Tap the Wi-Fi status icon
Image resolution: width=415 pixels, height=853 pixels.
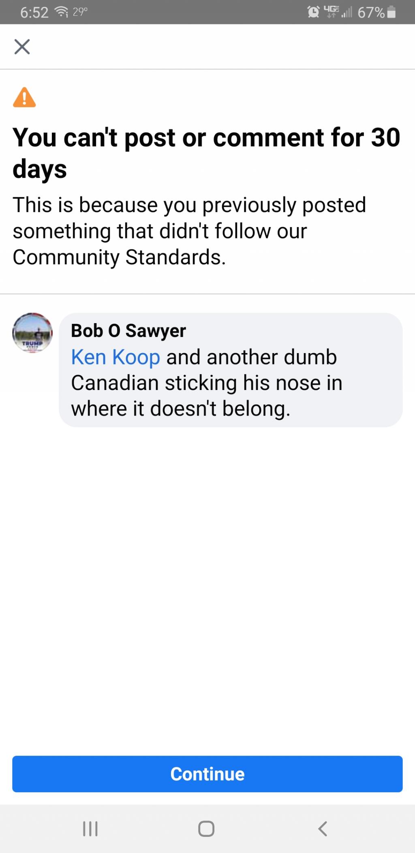coord(61,12)
